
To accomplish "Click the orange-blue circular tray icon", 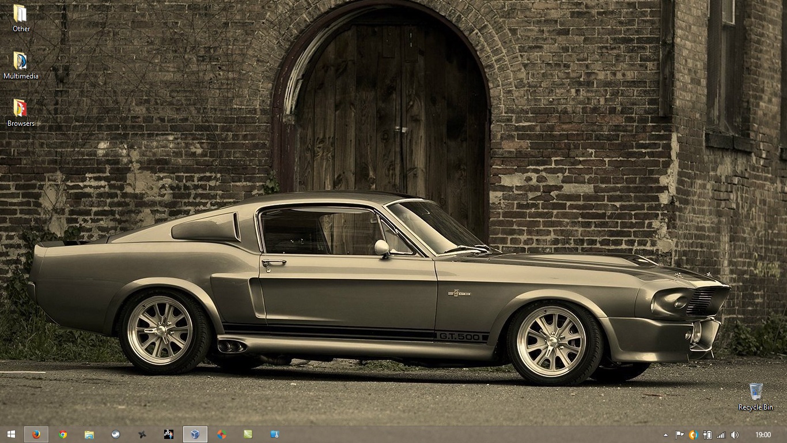I will coord(694,435).
